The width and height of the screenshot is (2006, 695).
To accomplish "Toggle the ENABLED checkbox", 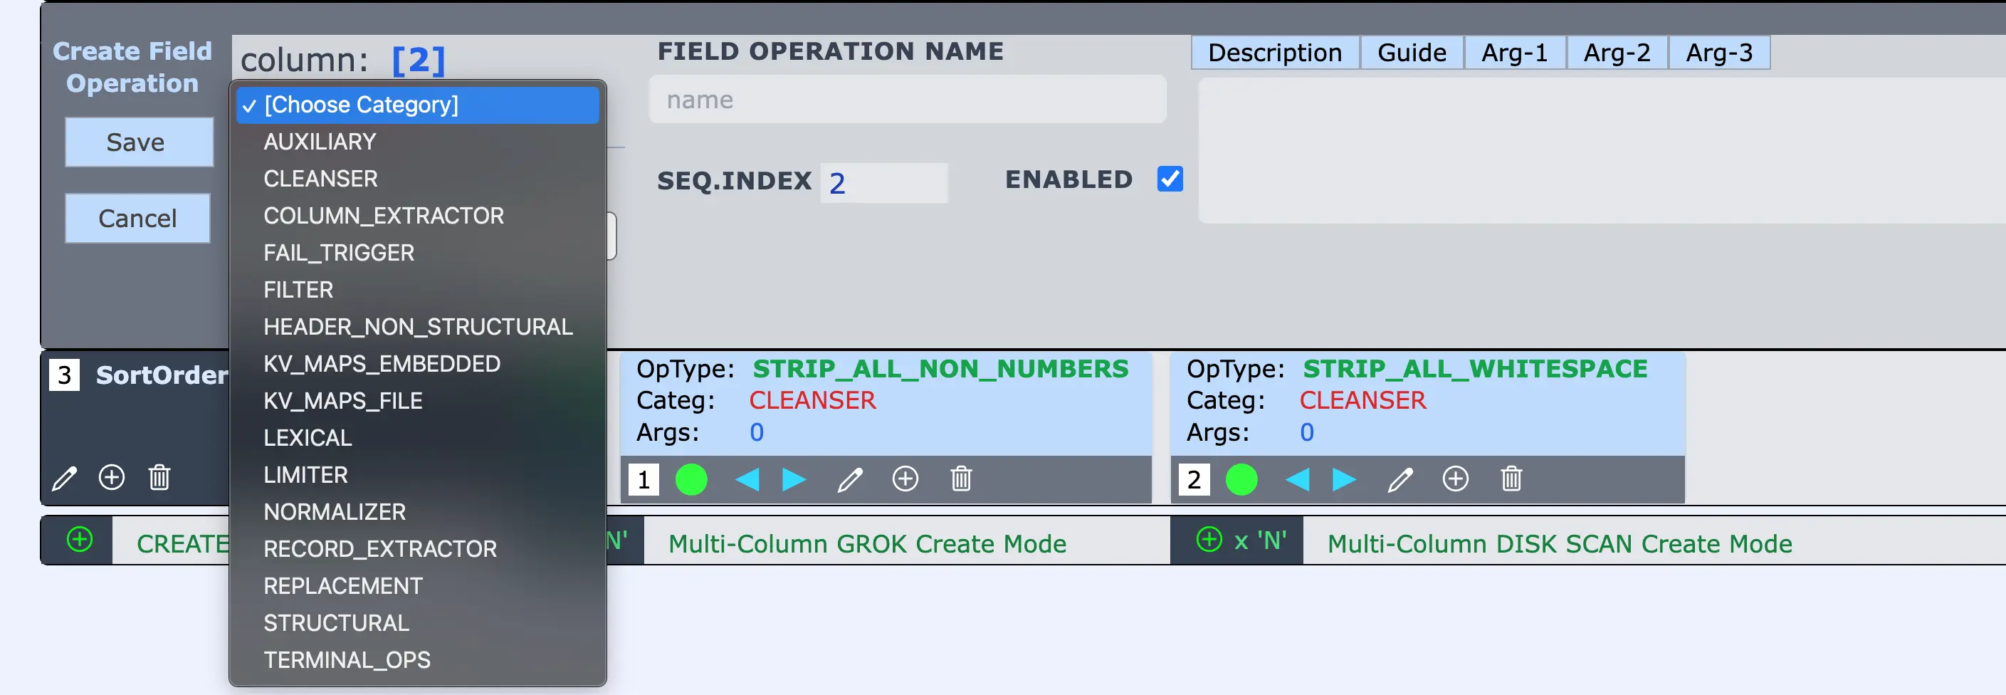I will pos(1170,179).
